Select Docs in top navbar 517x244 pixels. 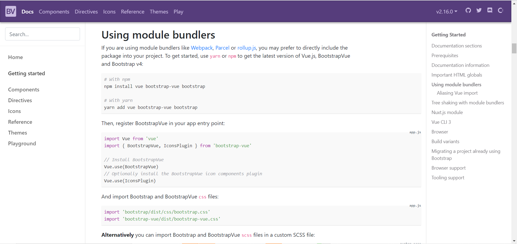pos(27,12)
